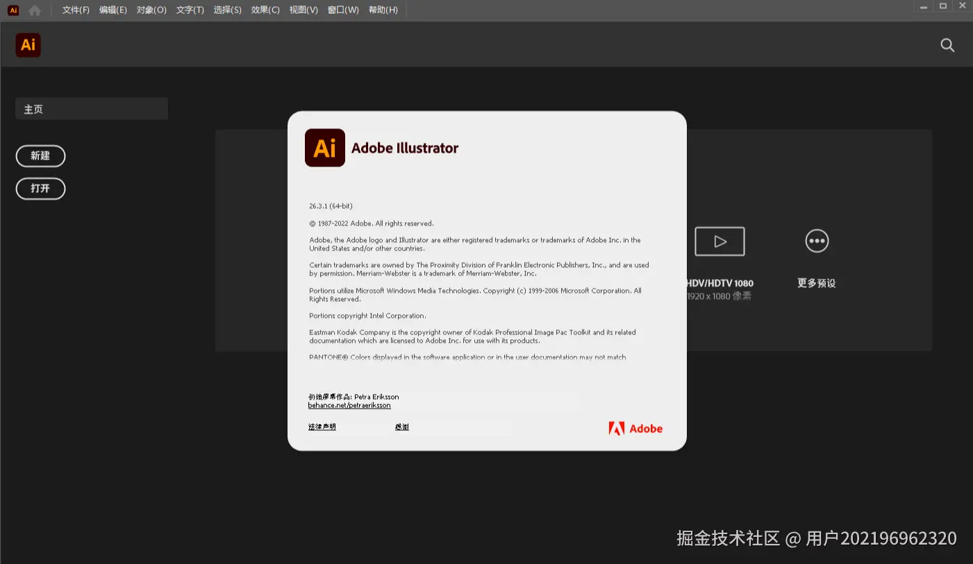
Task: Close the Illustrator window
Action: point(963,6)
